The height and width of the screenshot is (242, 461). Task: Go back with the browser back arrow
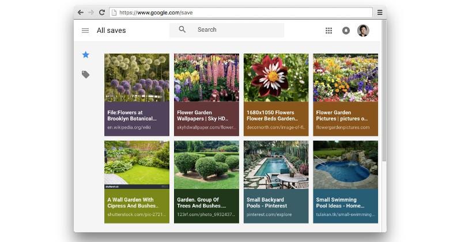pyautogui.click(x=81, y=12)
